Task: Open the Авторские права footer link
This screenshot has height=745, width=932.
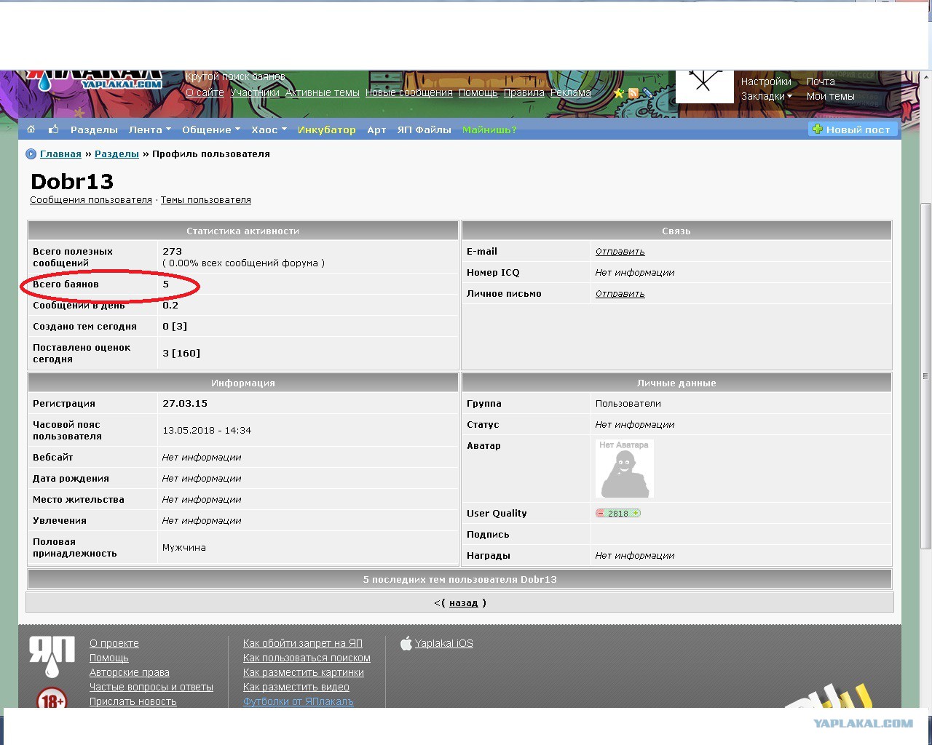Action: pos(130,672)
